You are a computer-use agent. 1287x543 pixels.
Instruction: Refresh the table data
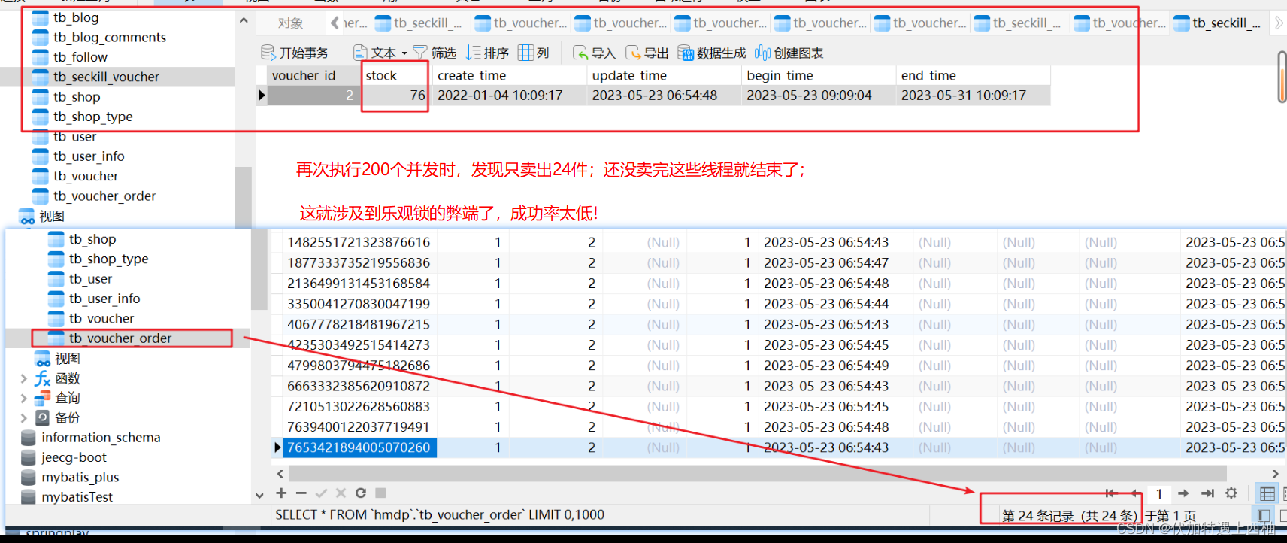pos(361,493)
